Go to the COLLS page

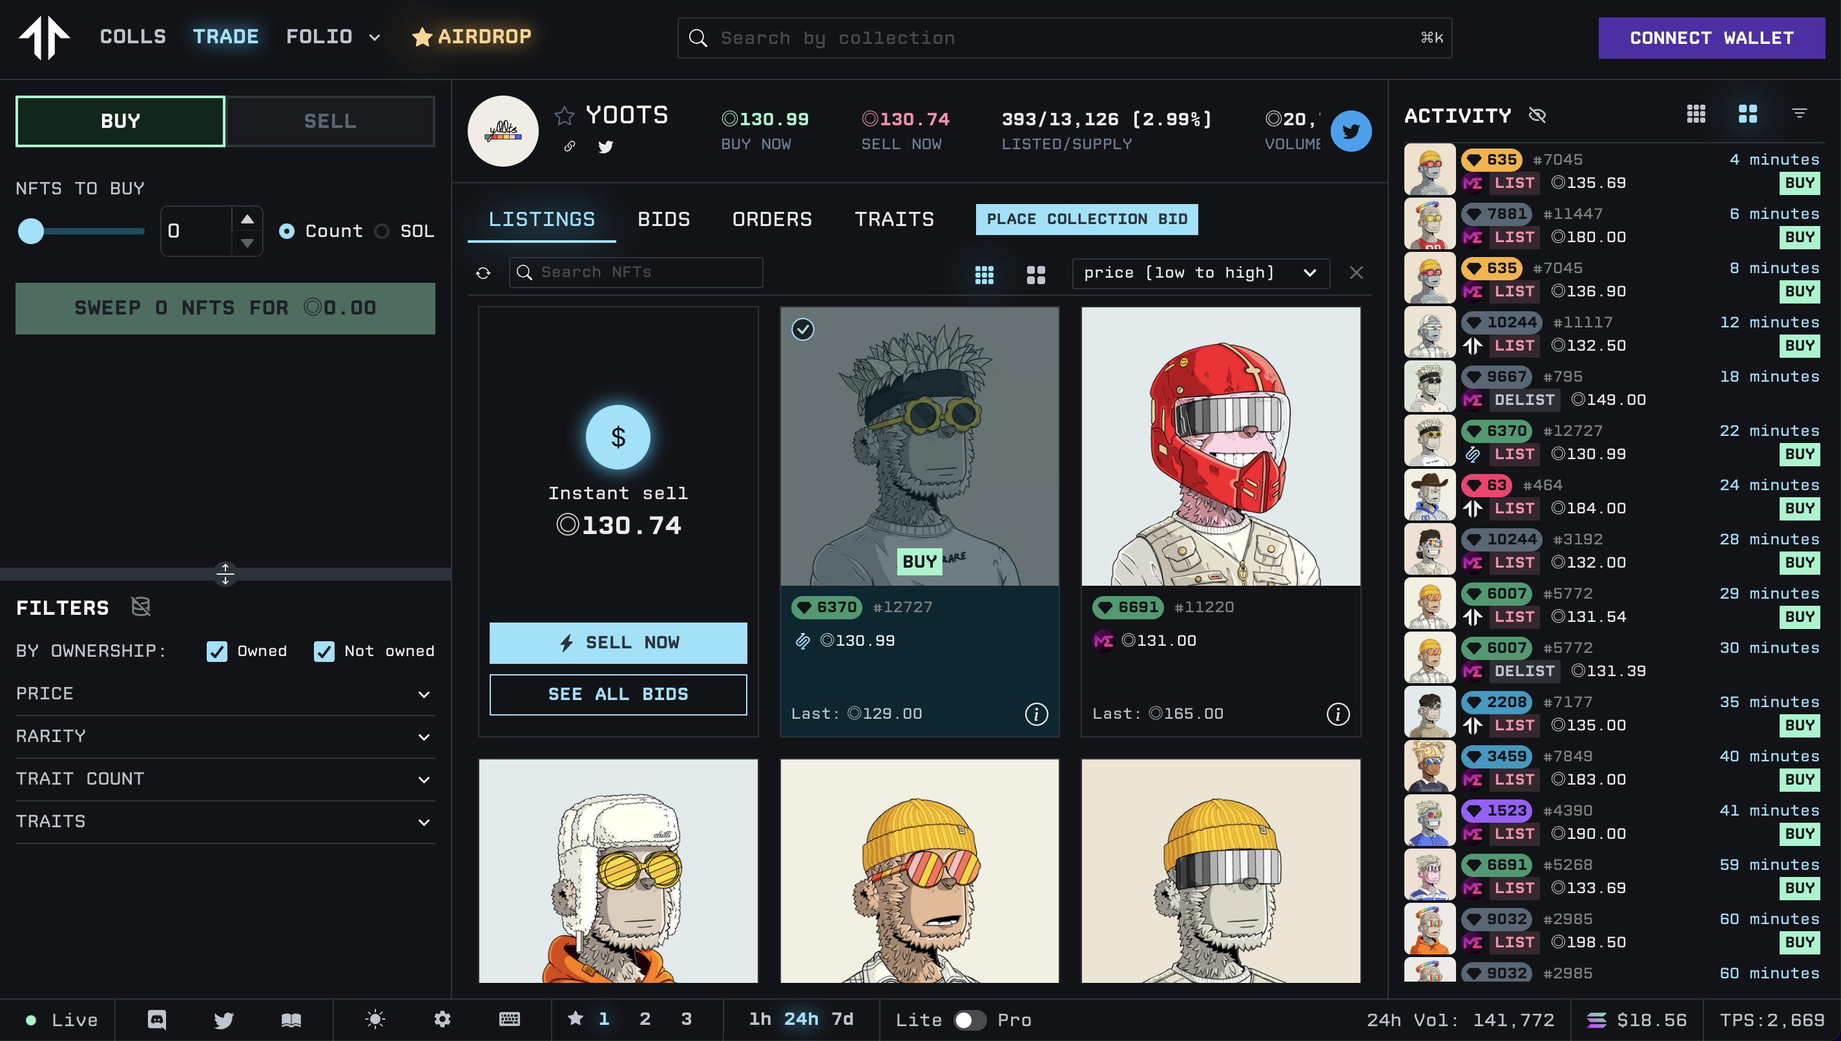click(x=133, y=36)
